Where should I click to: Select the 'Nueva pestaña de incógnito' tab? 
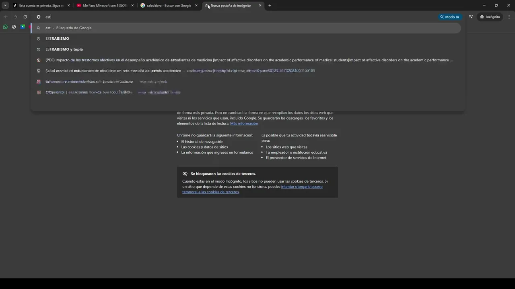[233, 6]
